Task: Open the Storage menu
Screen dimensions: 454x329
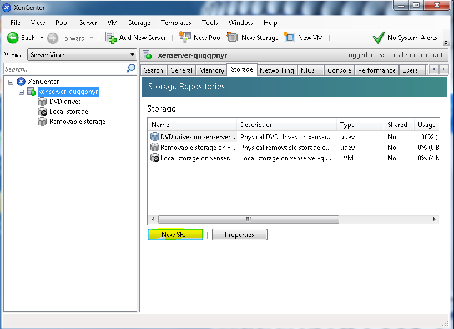Action: (139, 23)
